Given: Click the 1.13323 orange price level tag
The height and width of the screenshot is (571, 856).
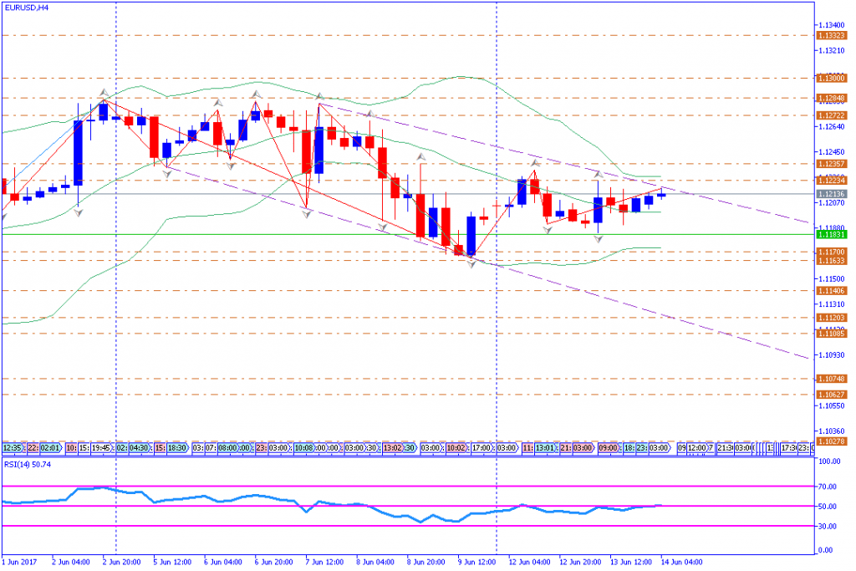Looking at the screenshot, I should coord(832,36).
